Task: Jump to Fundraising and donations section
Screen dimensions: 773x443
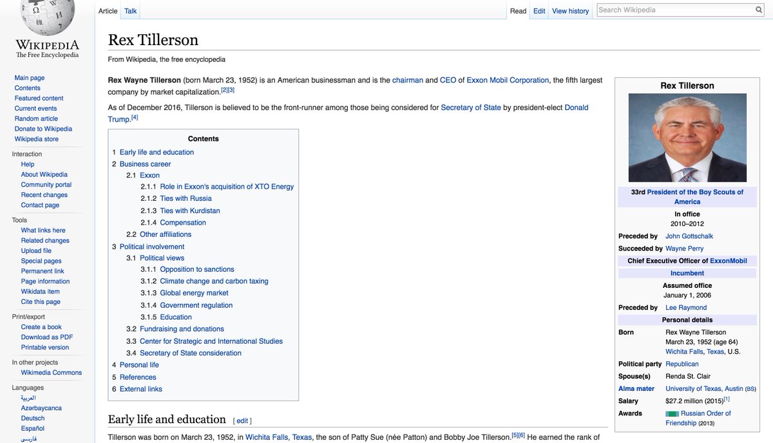Action: coord(182,329)
